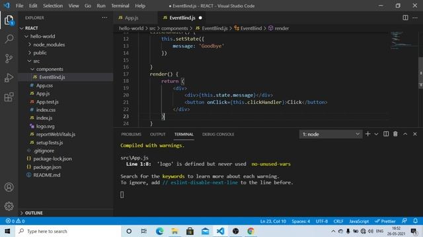Image resolution: width=423 pixels, height=237 pixels.
Task: Open the Accounts menu icon
Action: click(x=9, y=187)
